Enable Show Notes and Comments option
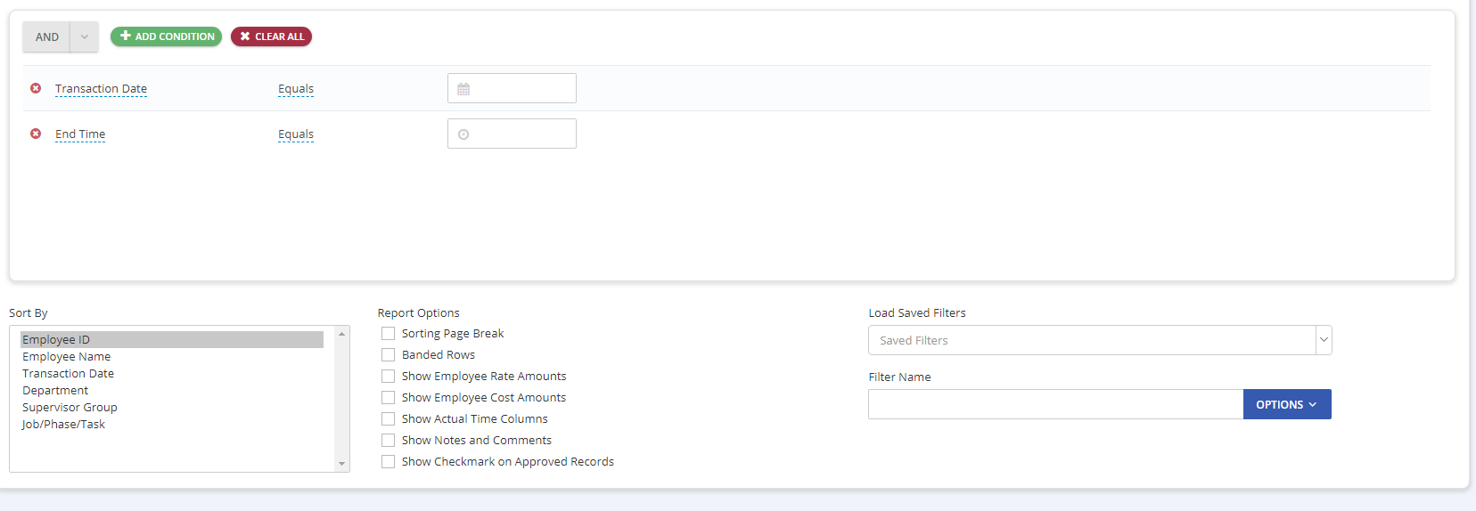1476x511 pixels. (389, 441)
